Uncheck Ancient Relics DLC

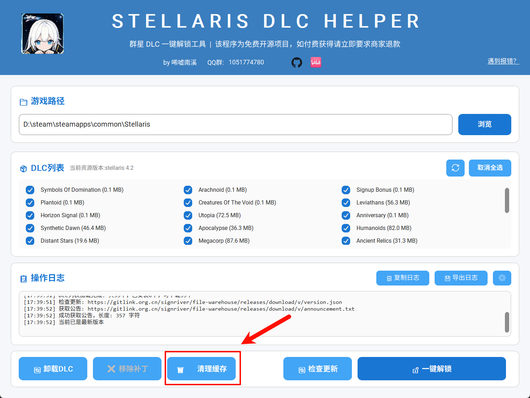pos(346,241)
